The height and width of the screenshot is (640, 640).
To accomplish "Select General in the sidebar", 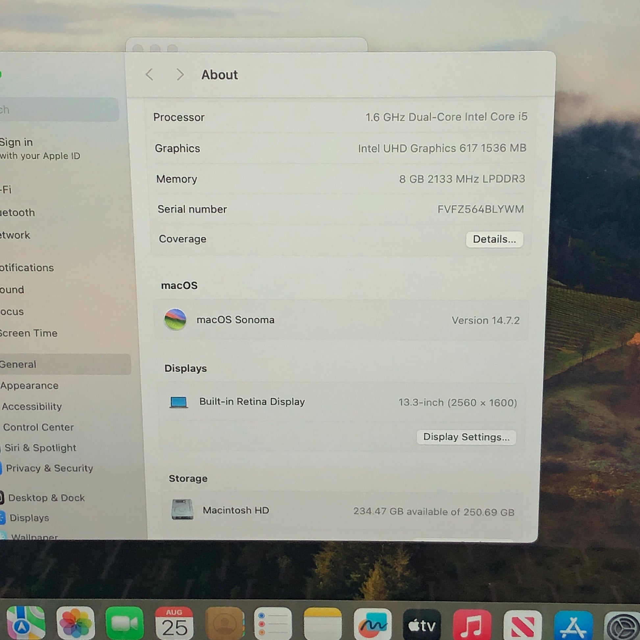I will [65, 364].
